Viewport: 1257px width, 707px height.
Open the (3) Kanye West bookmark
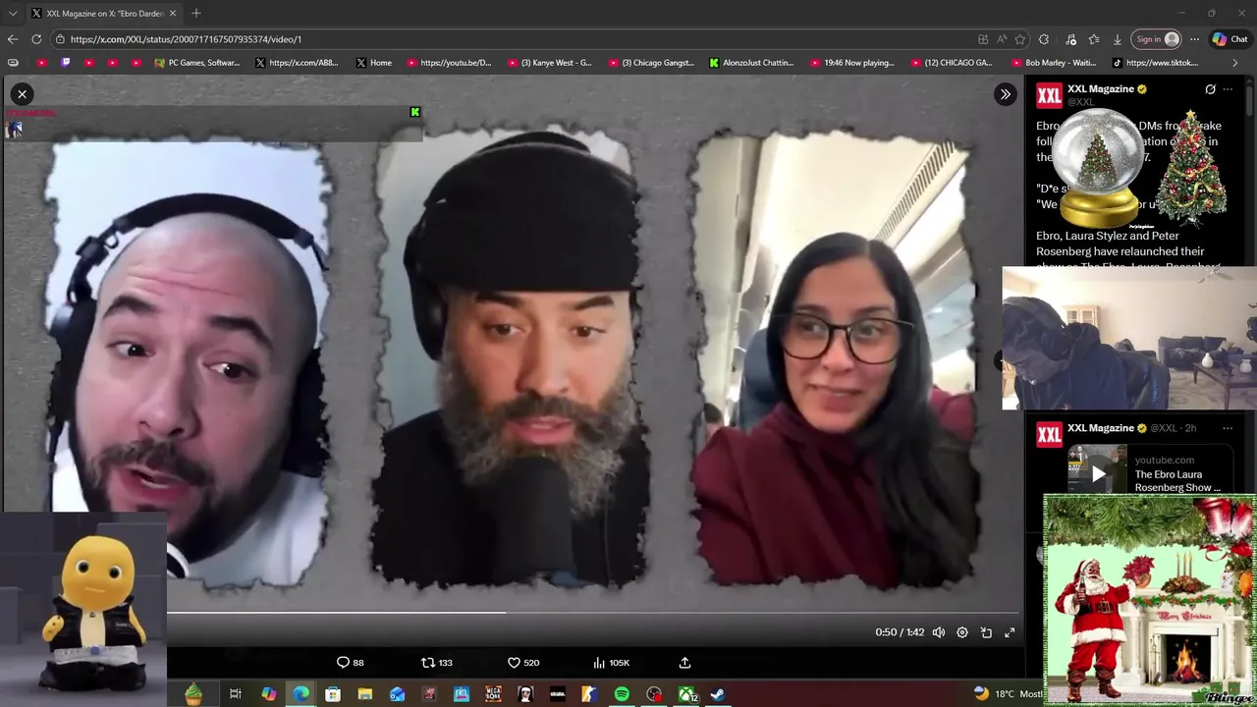point(549,62)
